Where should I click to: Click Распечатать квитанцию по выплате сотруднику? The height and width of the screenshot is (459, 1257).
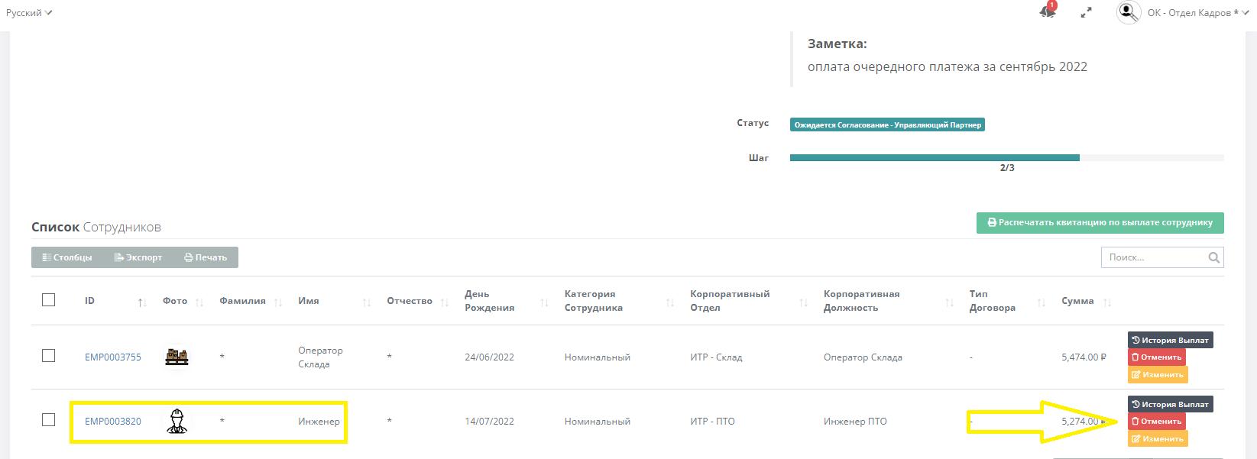point(1100,223)
